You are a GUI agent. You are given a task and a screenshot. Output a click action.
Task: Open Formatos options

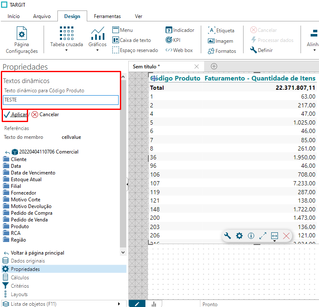pyautogui.click(x=222, y=51)
